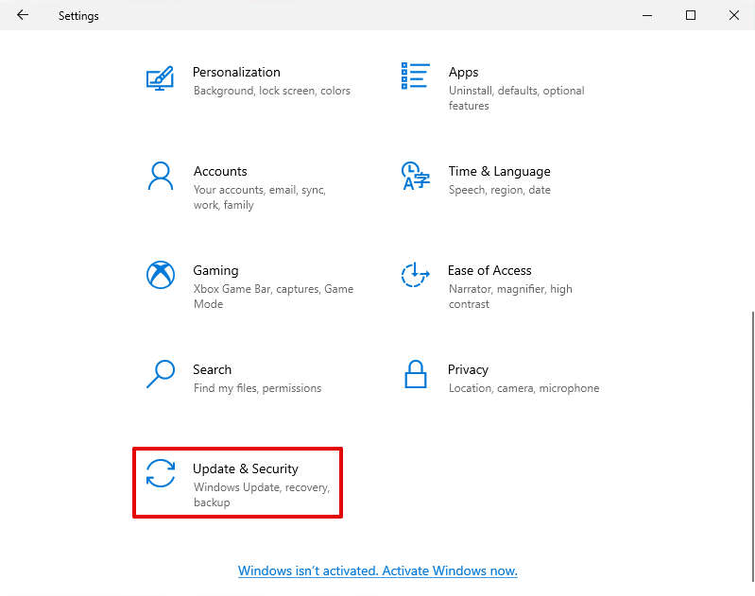Select the Time & Language clock icon

click(x=415, y=176)
